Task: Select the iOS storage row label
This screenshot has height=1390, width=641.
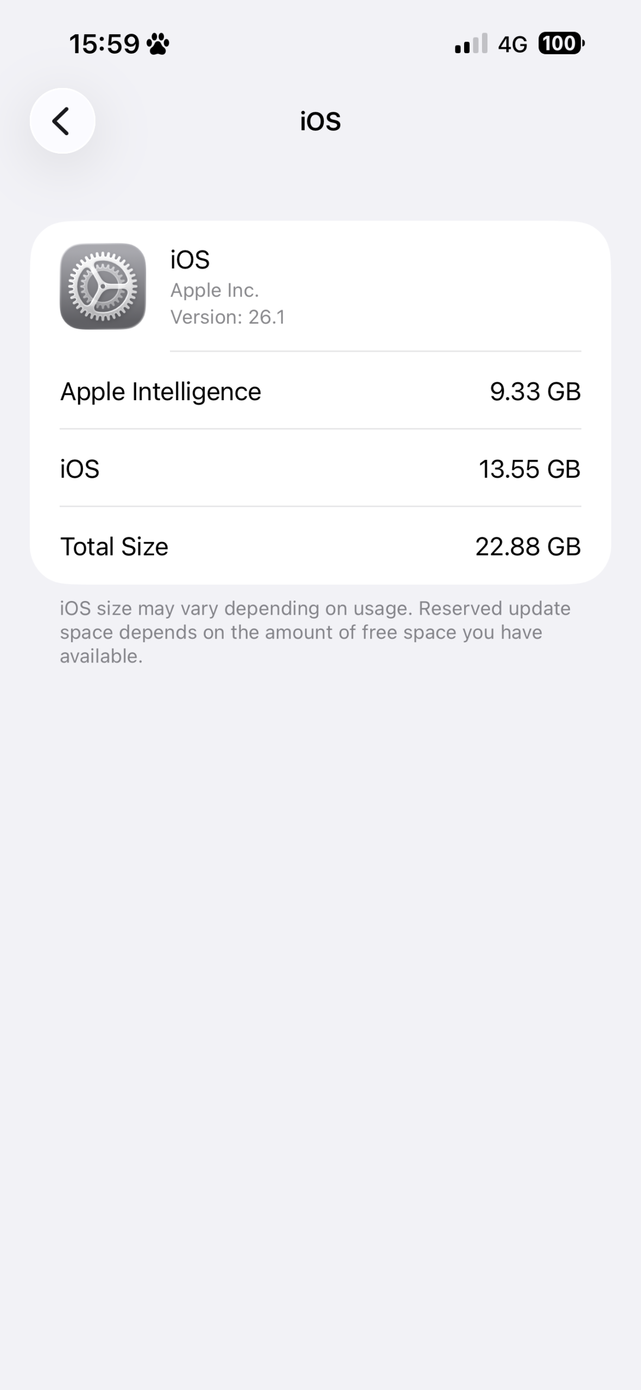Action: [80, 469]
